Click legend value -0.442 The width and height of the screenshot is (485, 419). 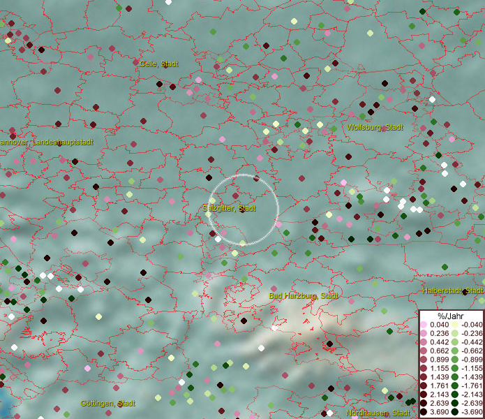point(472,342)
